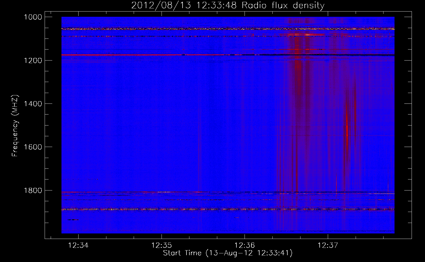
Task: Select the 1800 frequency tick label
Action: 33,190
